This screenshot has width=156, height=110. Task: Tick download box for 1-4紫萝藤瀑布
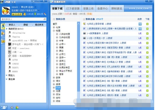(147, 34)
